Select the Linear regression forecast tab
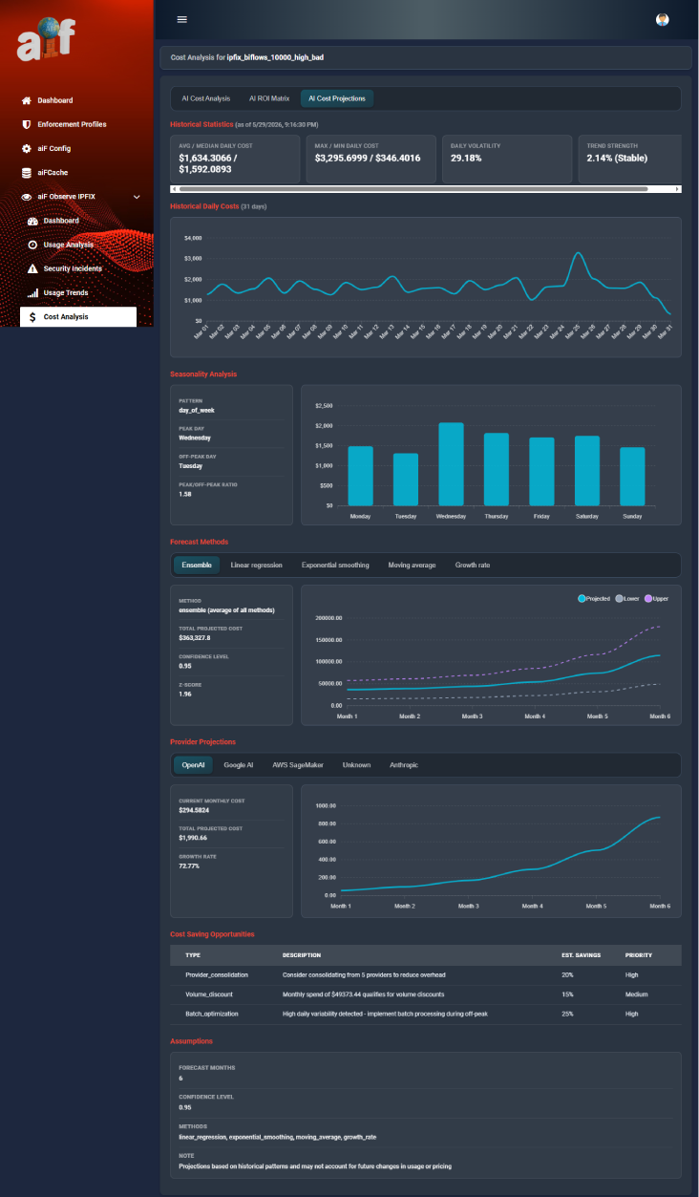699x1197 pixels. (x=257, y=565)
